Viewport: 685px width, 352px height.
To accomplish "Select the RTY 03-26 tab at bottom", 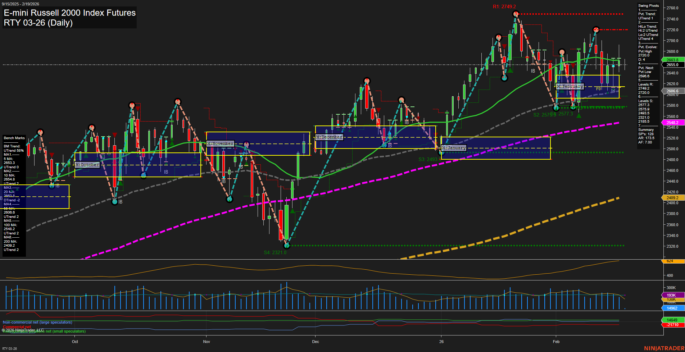I will pyautogui.click(x=10, y=348).
